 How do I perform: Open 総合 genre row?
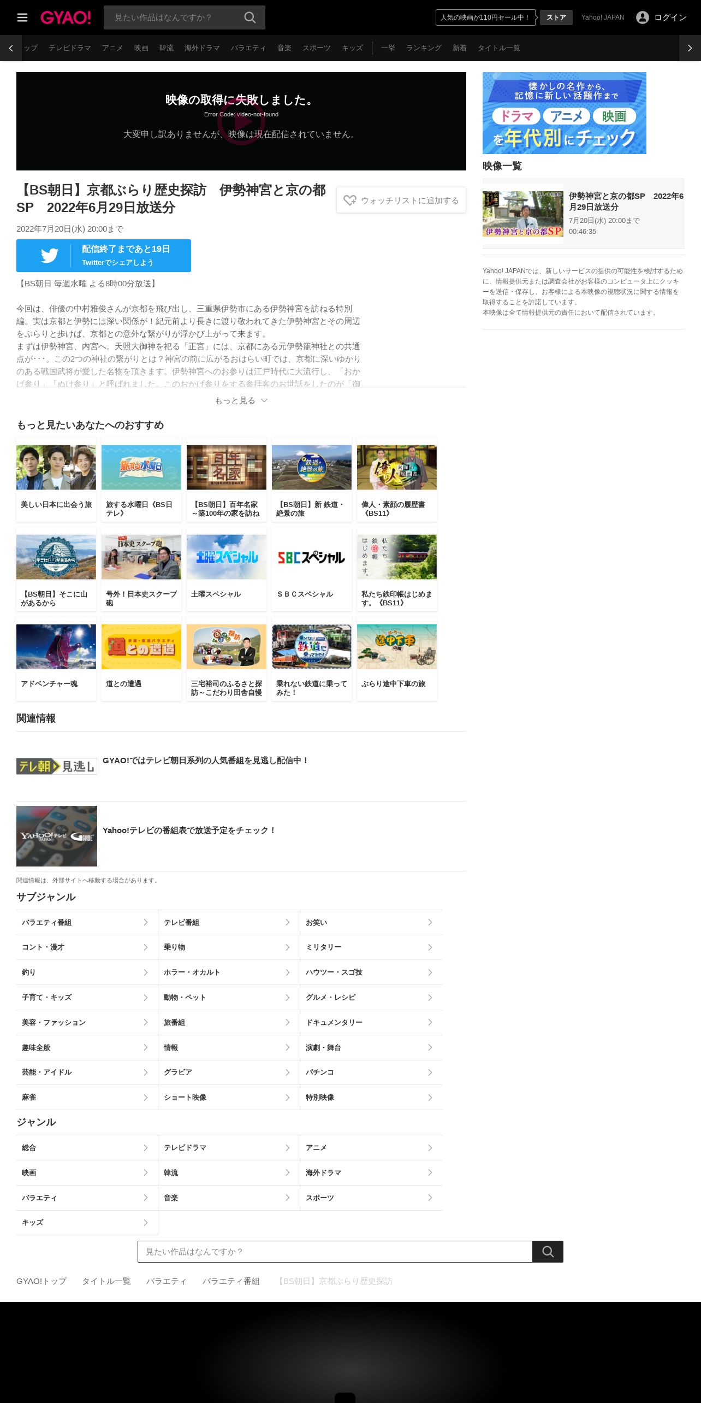point(87,1147)
